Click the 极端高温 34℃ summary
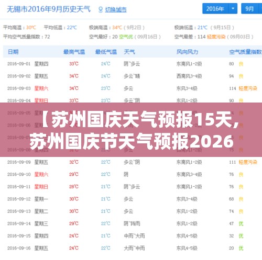This screenshot has width=262, height=260. coord(117,28)
